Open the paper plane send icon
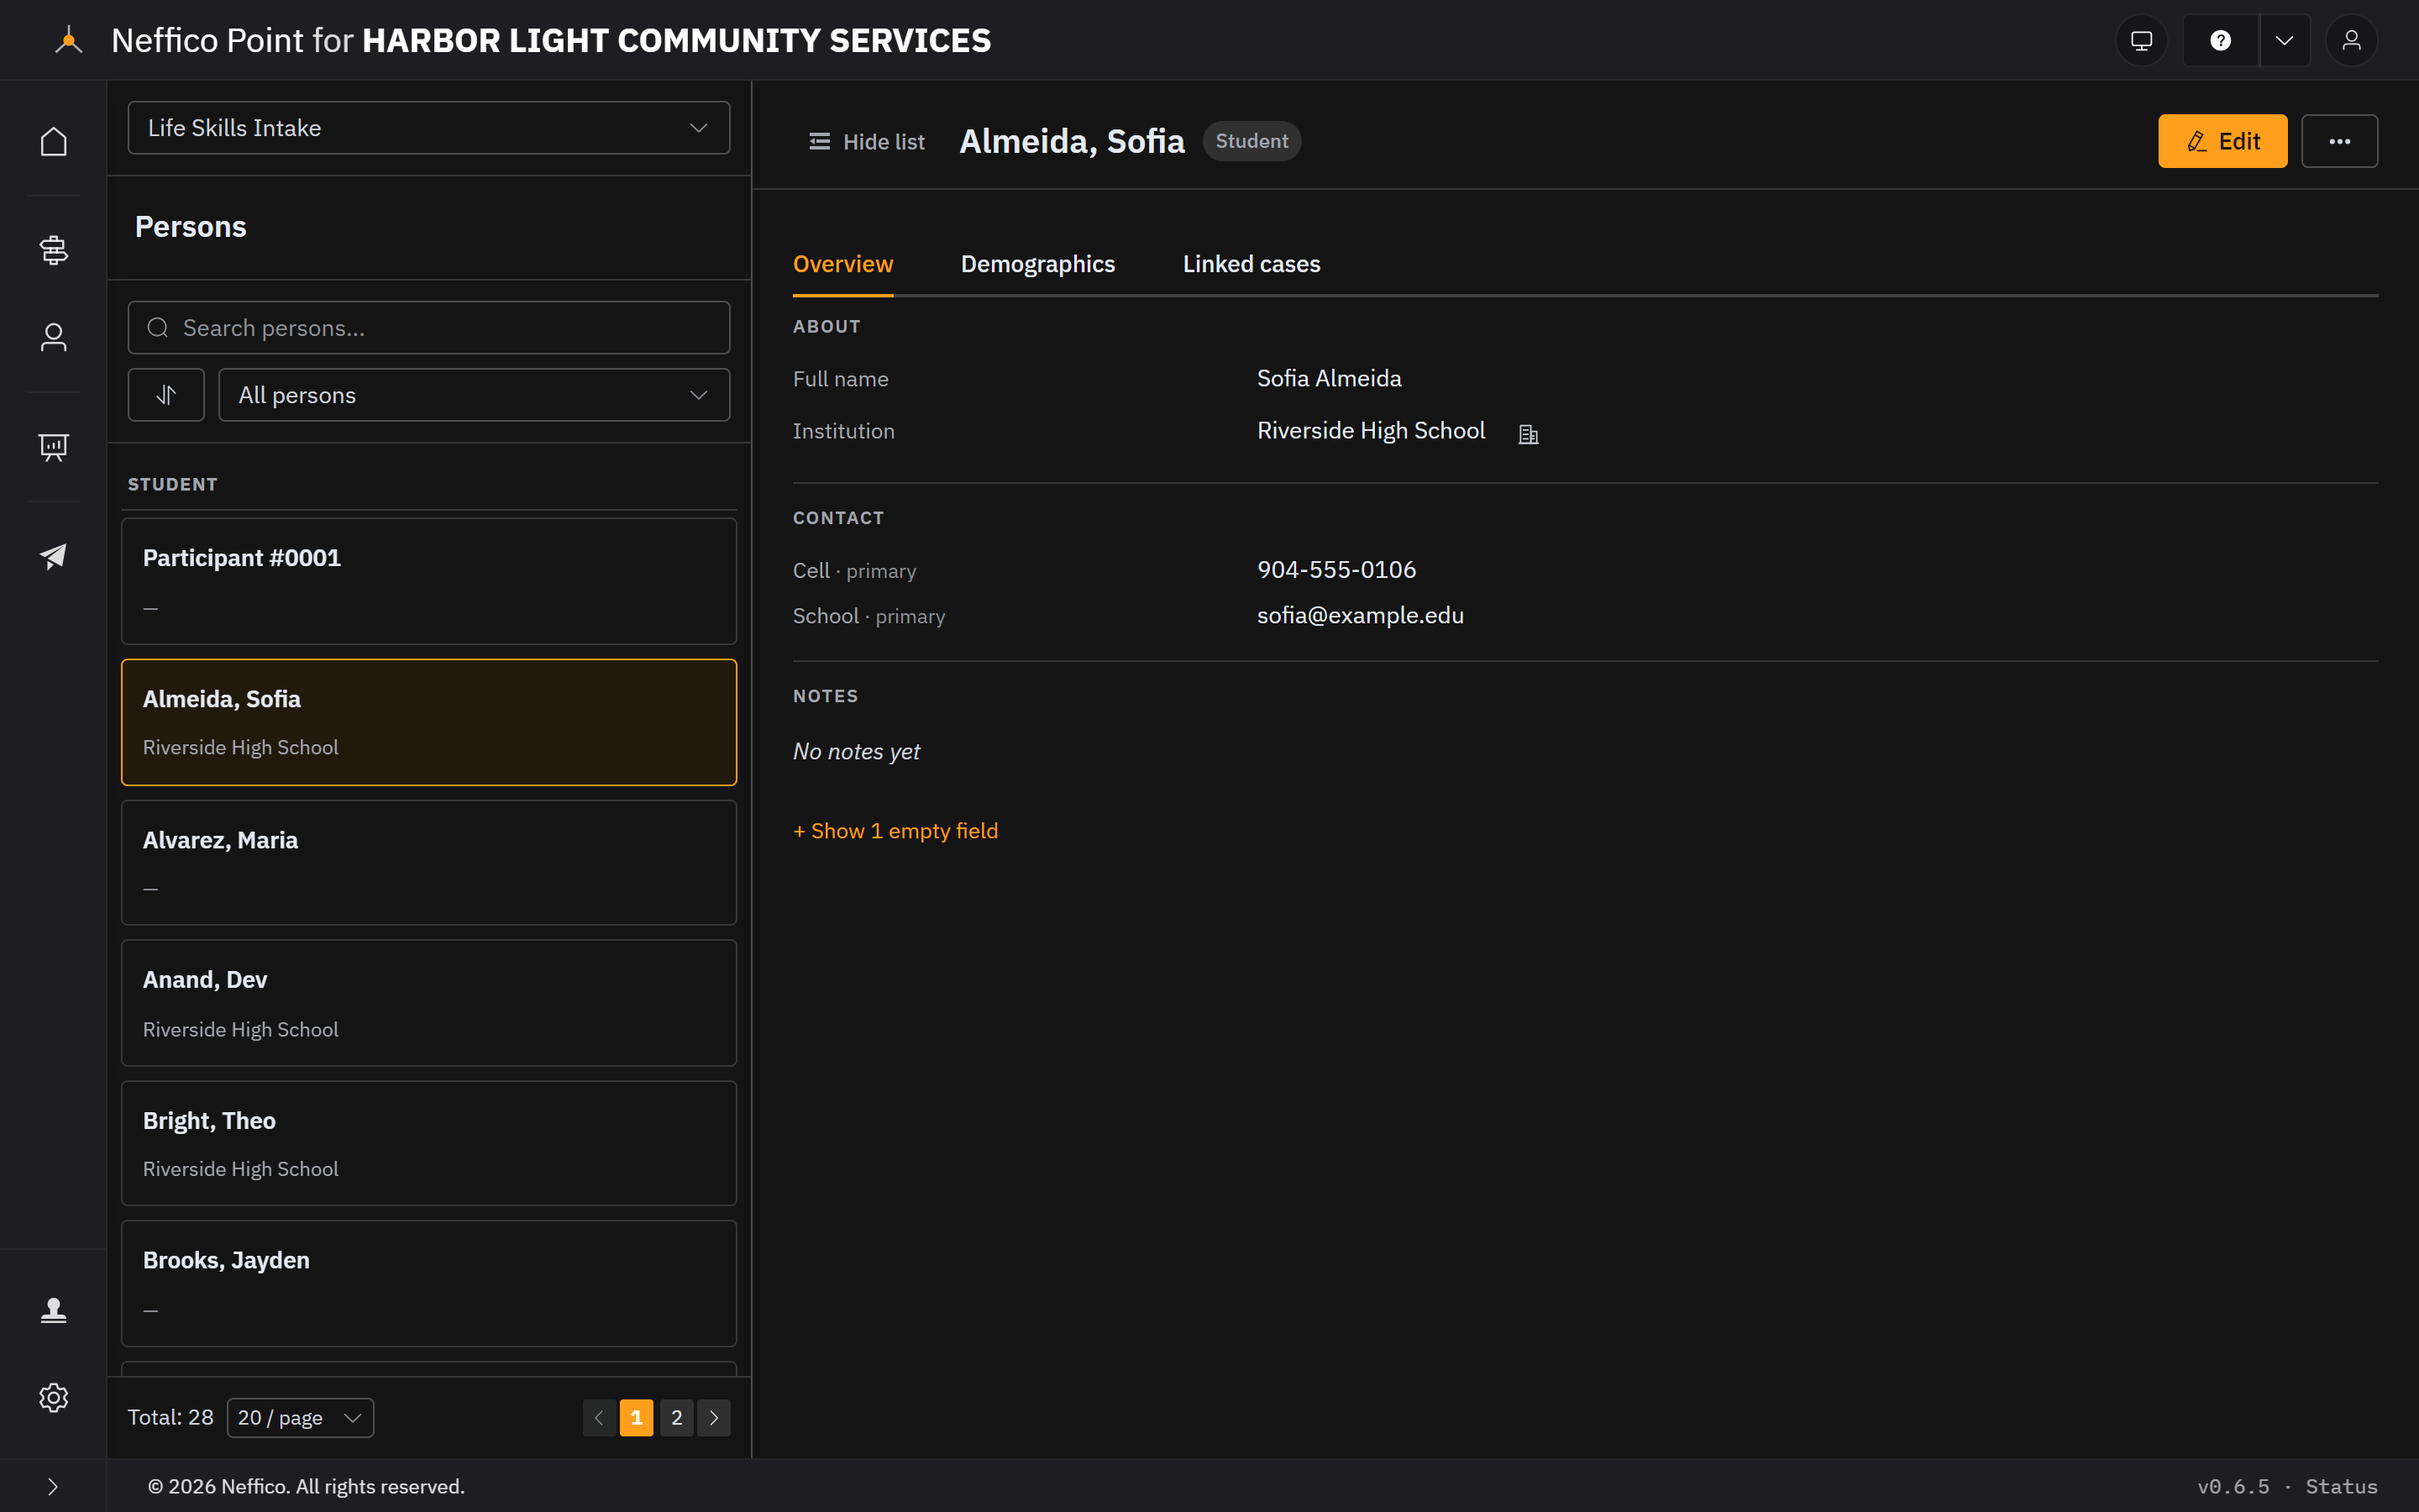This screenshot has height=1512, width=2419. [53, 556]
